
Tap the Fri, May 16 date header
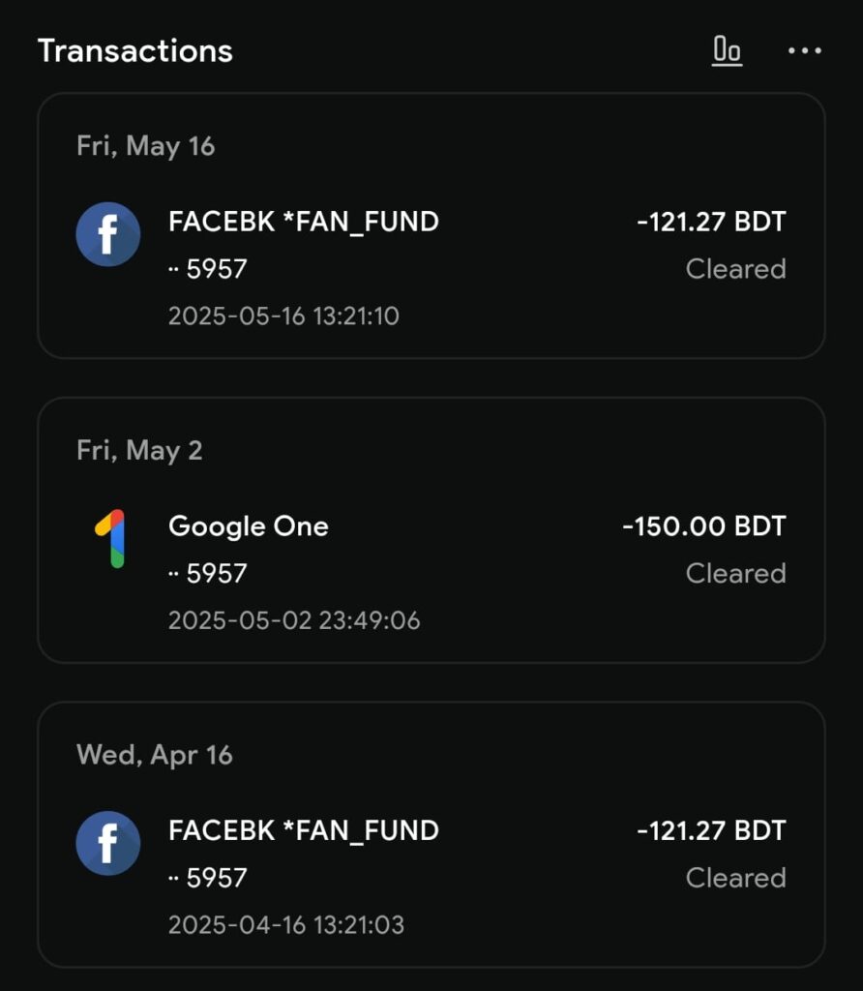(146, 146)
